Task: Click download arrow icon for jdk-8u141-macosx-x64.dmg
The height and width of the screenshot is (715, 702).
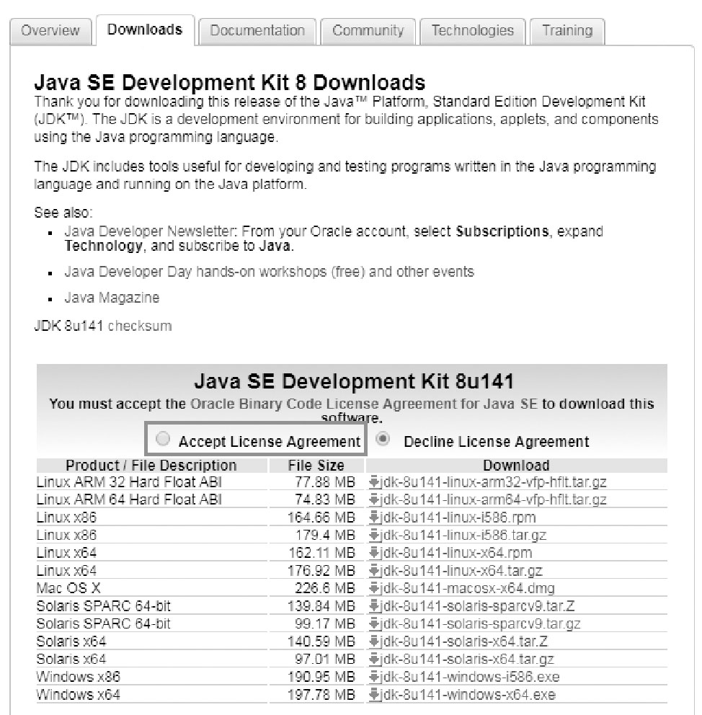Action: pos(375,588)
